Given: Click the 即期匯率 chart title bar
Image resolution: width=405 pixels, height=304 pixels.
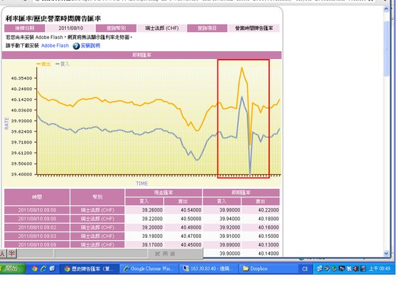Looking at the screenshot, I should (142, 55).
